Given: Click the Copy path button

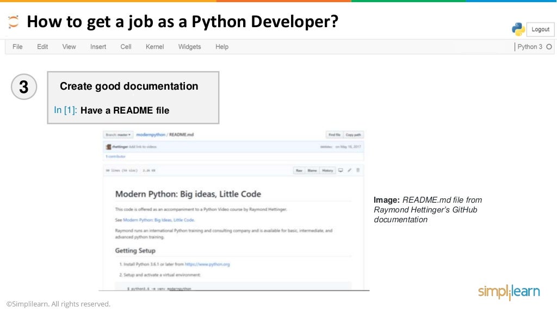Looking at the screenshot, I should point(353,135).
